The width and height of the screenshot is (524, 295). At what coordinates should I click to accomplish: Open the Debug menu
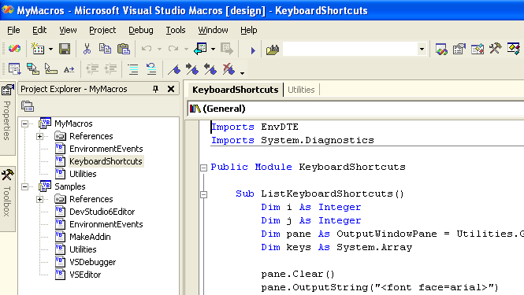coord(141,30)
